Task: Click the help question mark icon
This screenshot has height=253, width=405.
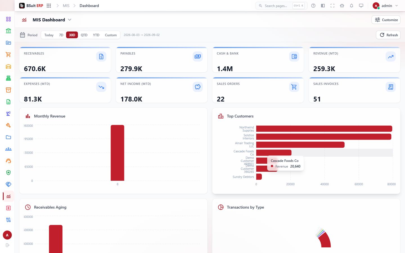Action: (313, 6)
